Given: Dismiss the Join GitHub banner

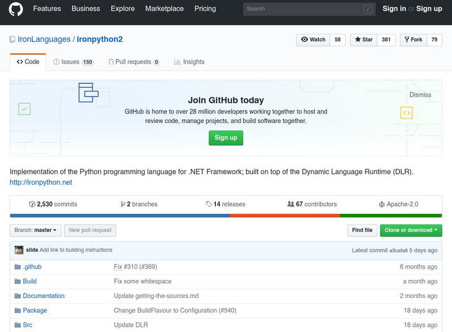Looking at the screenshot, I should (420, 95).
